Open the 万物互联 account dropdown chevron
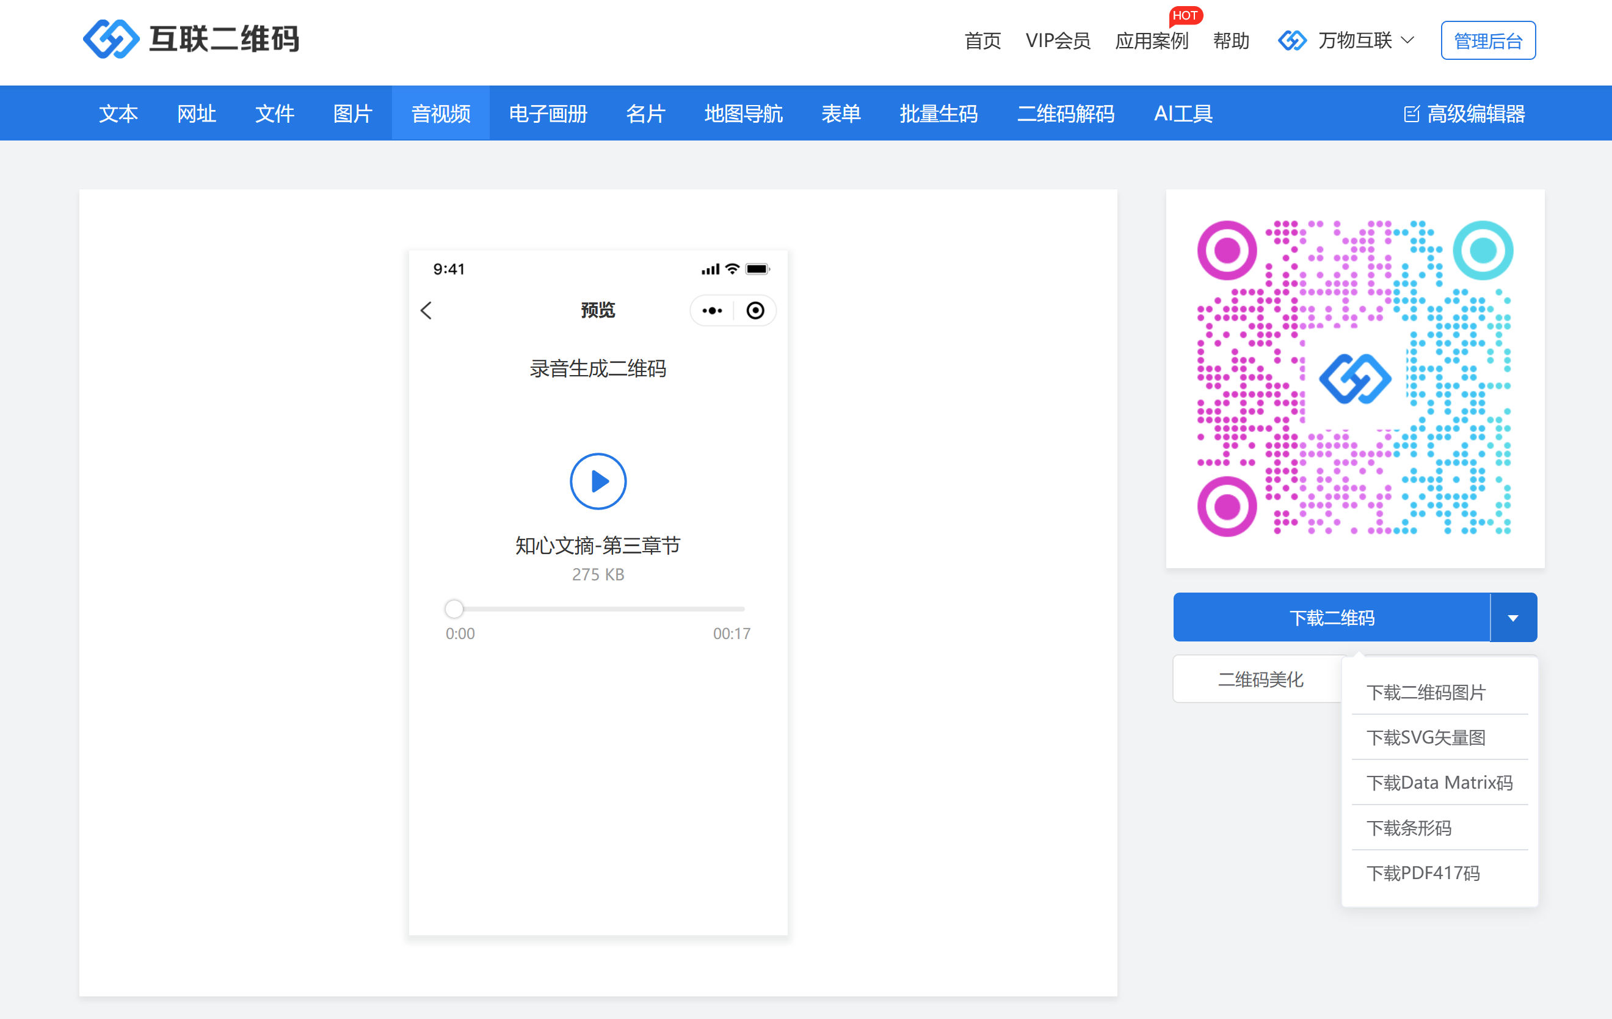Screen dimensions: 1612x1019 click(x=1408, y=41)
